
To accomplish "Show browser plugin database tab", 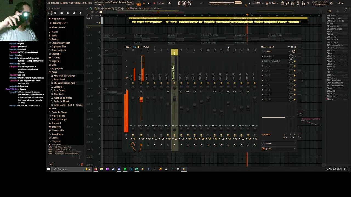I will tap(61, 13).
